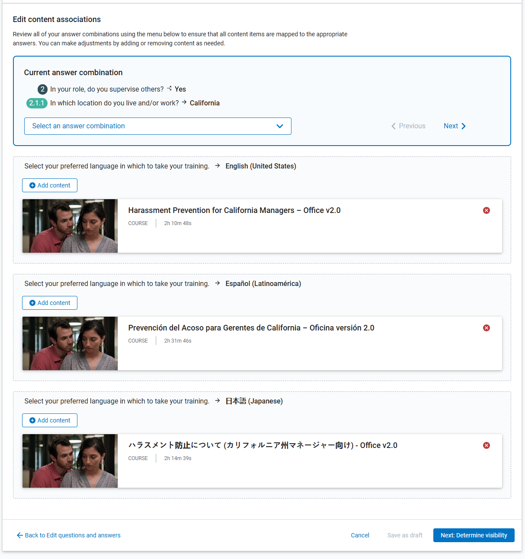
Task: Select the English (United States) label
Action: (261, 166)
